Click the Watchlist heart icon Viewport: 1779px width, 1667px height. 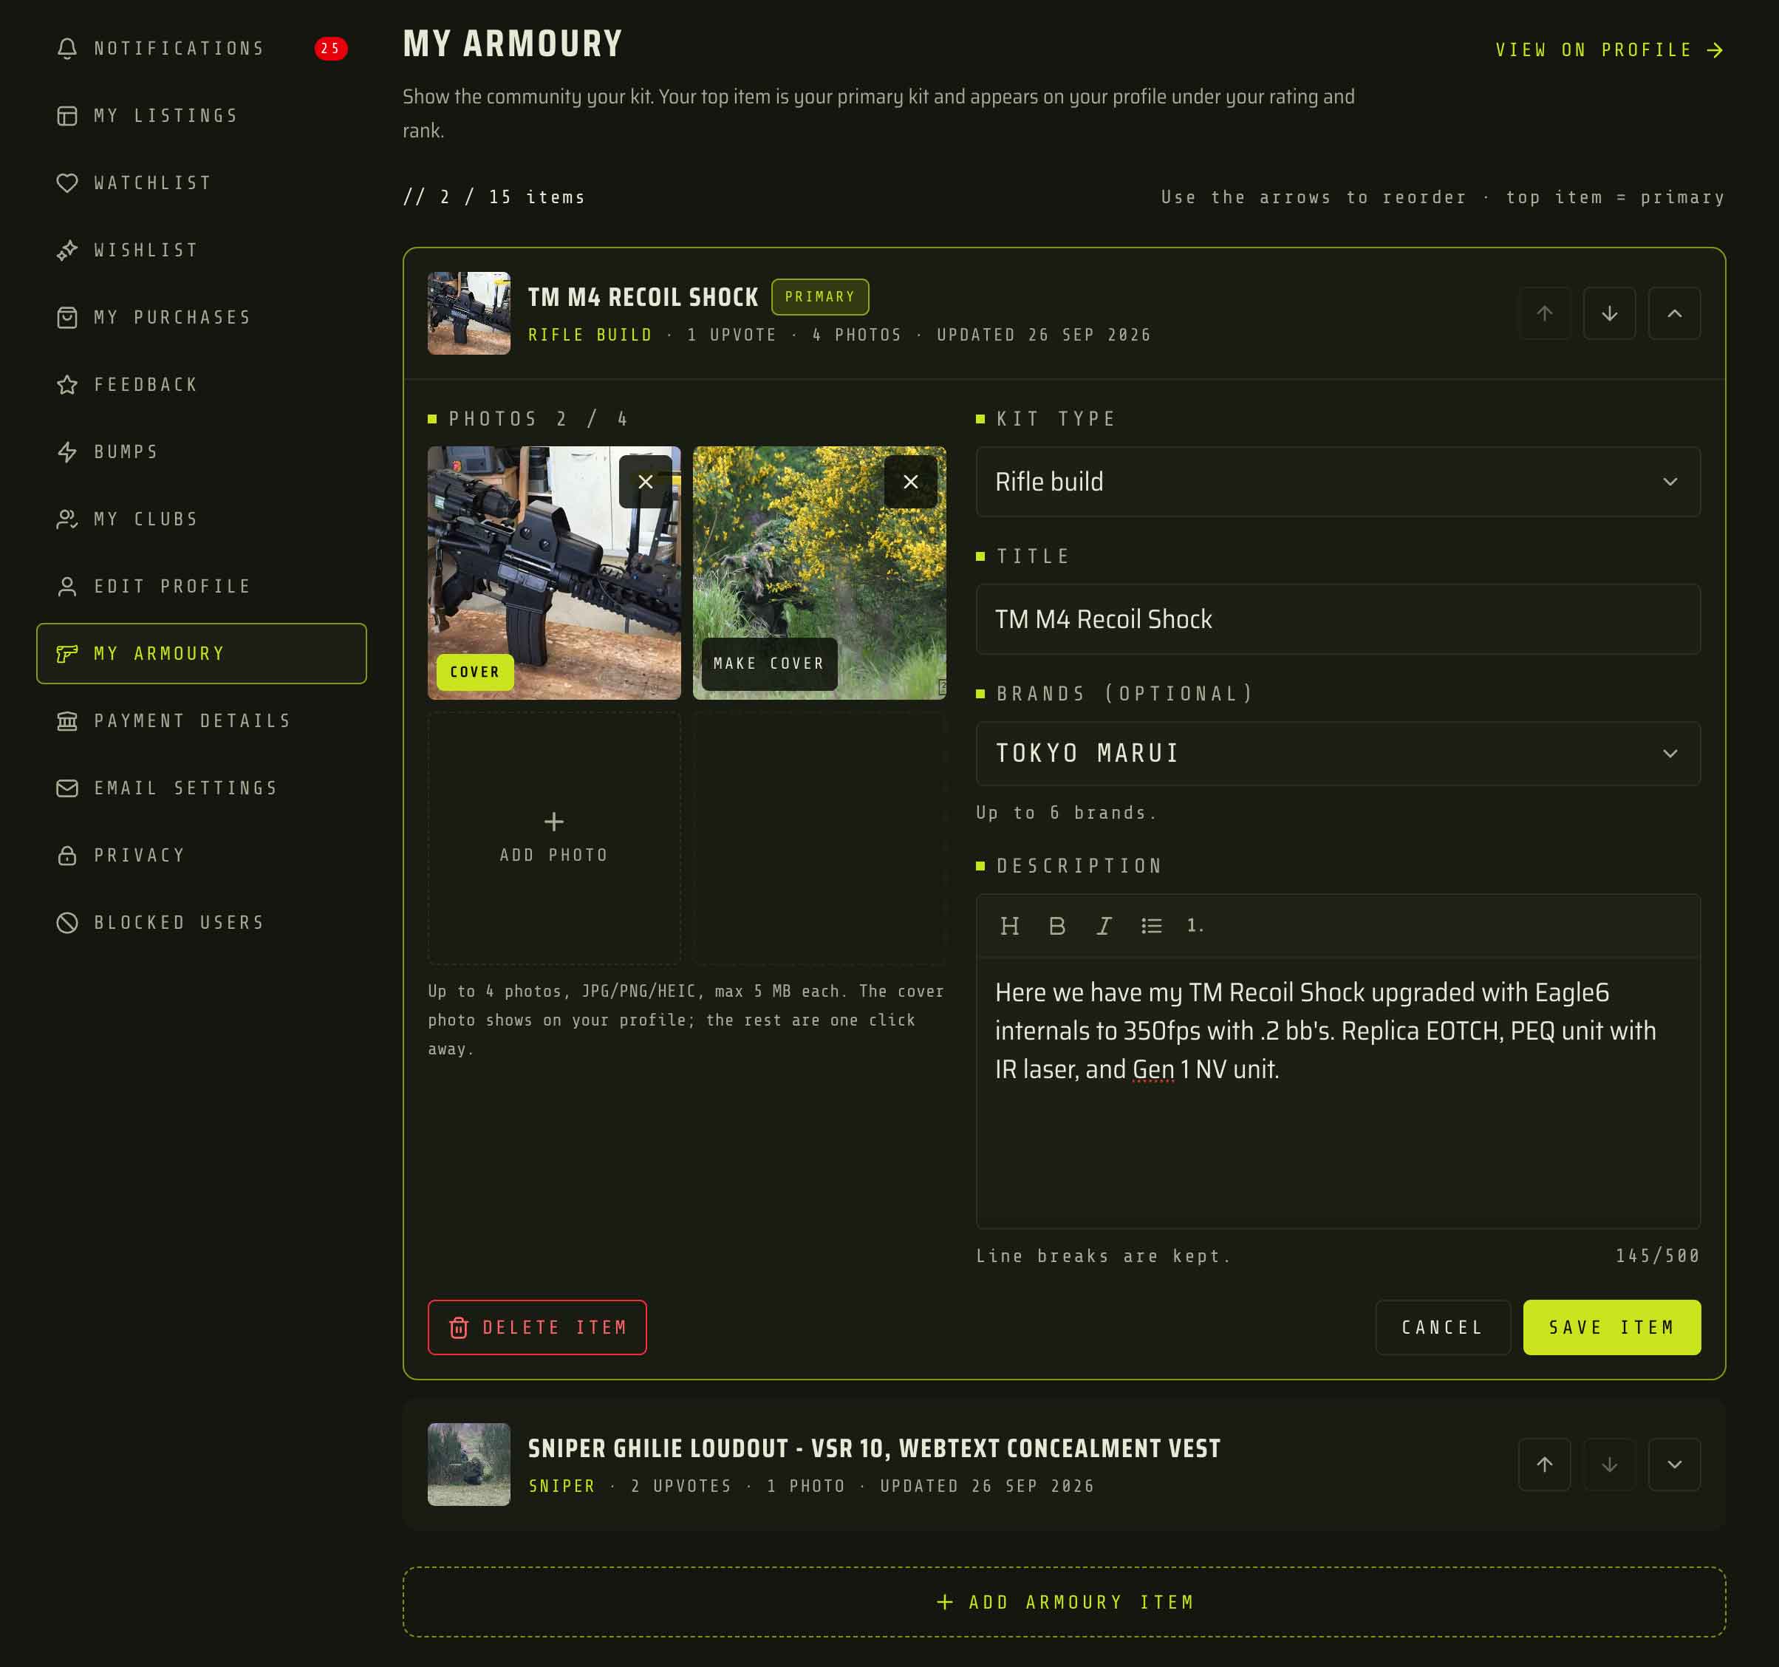point(67,183)
